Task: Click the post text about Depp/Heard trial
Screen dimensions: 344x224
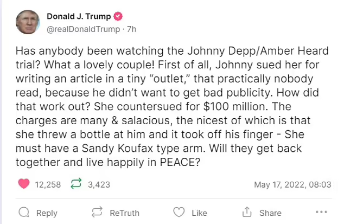Action: [172, 107]
